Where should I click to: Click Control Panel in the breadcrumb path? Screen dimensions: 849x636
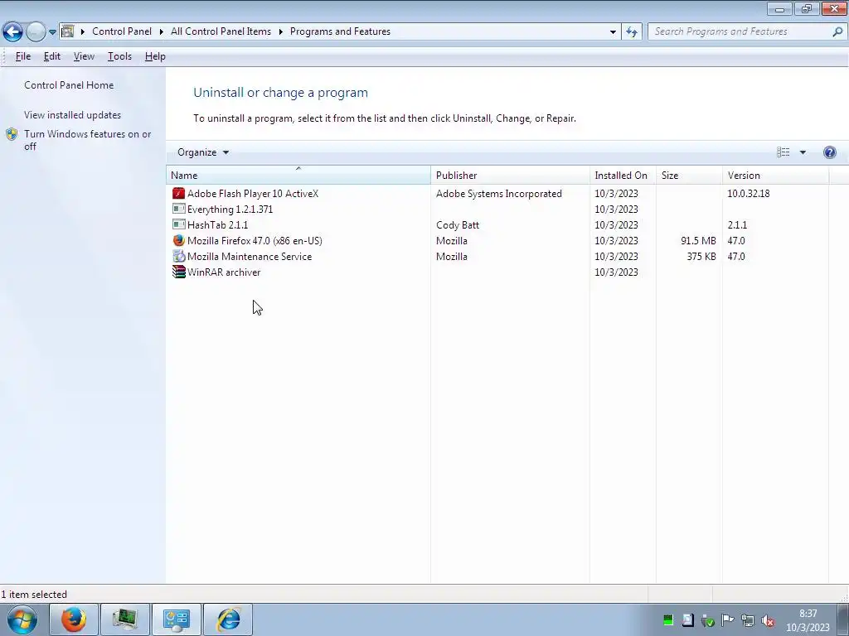click(122, 31)
